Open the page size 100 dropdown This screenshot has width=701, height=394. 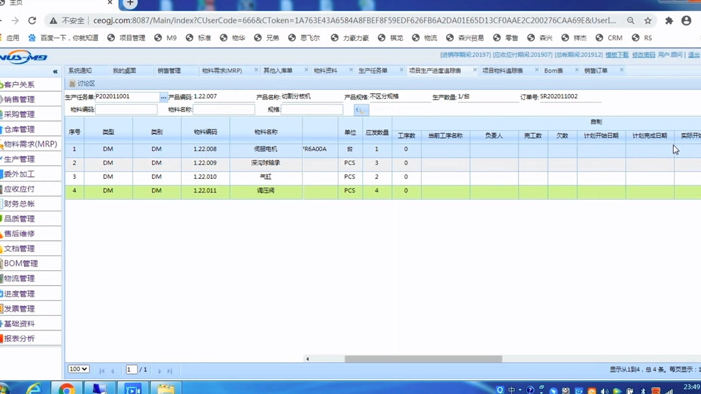[x=78, y=369]
